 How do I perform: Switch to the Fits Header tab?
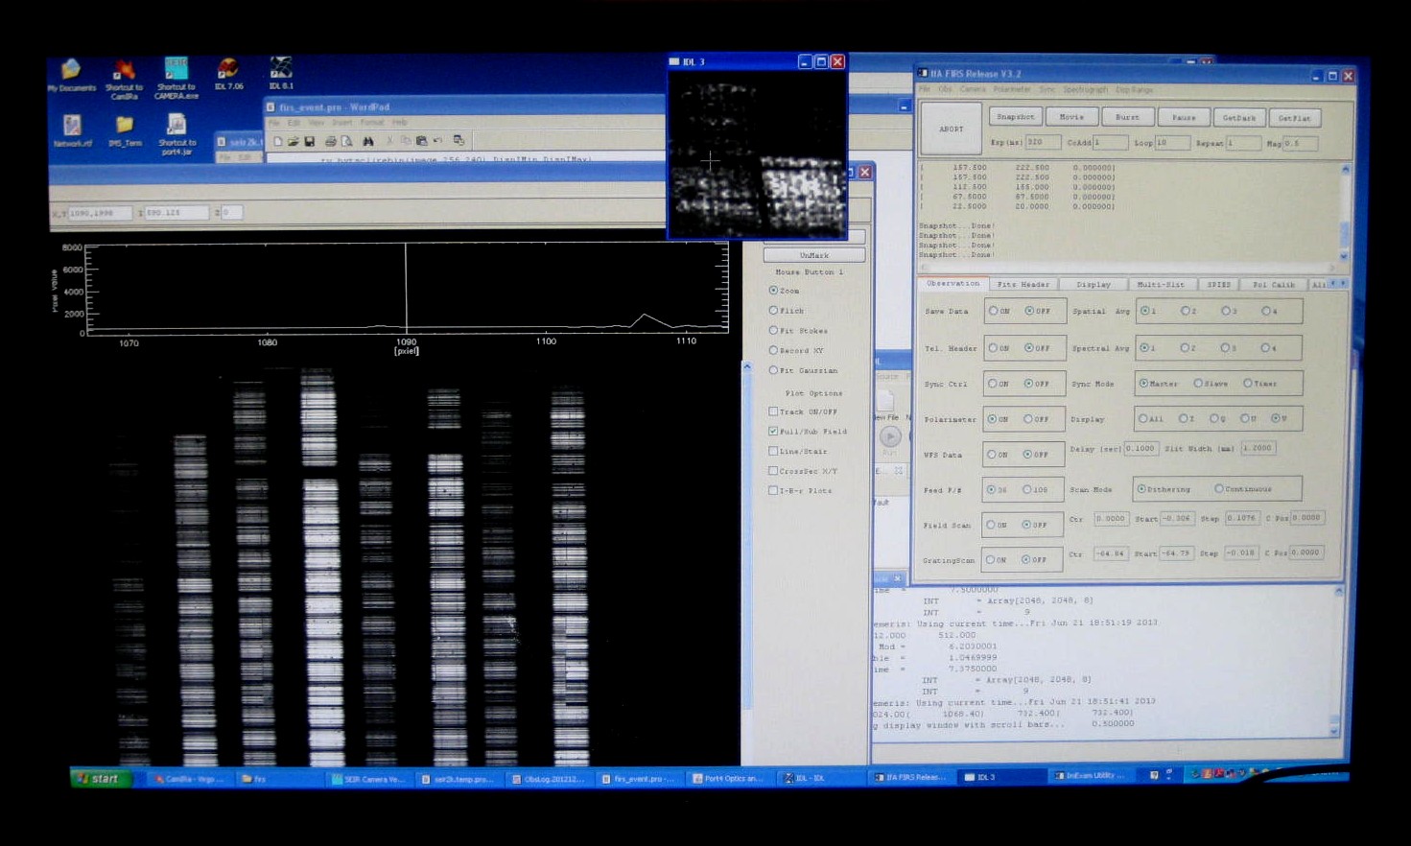(1023, 284)
